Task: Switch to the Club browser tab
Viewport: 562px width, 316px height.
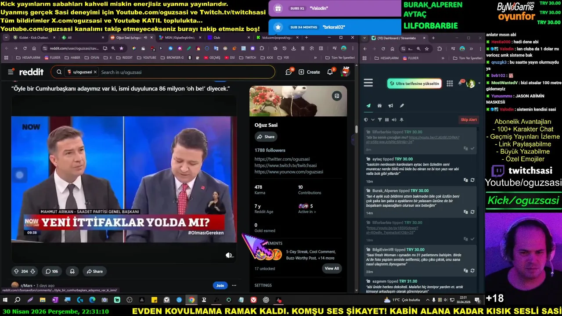Action: pos(228,38)
